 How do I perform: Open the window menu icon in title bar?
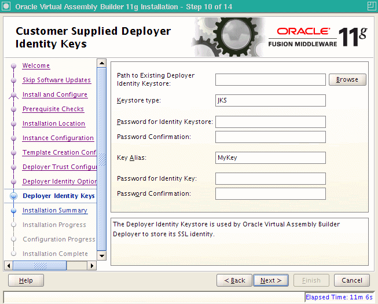pyautogui.click(x=6, y=6)
